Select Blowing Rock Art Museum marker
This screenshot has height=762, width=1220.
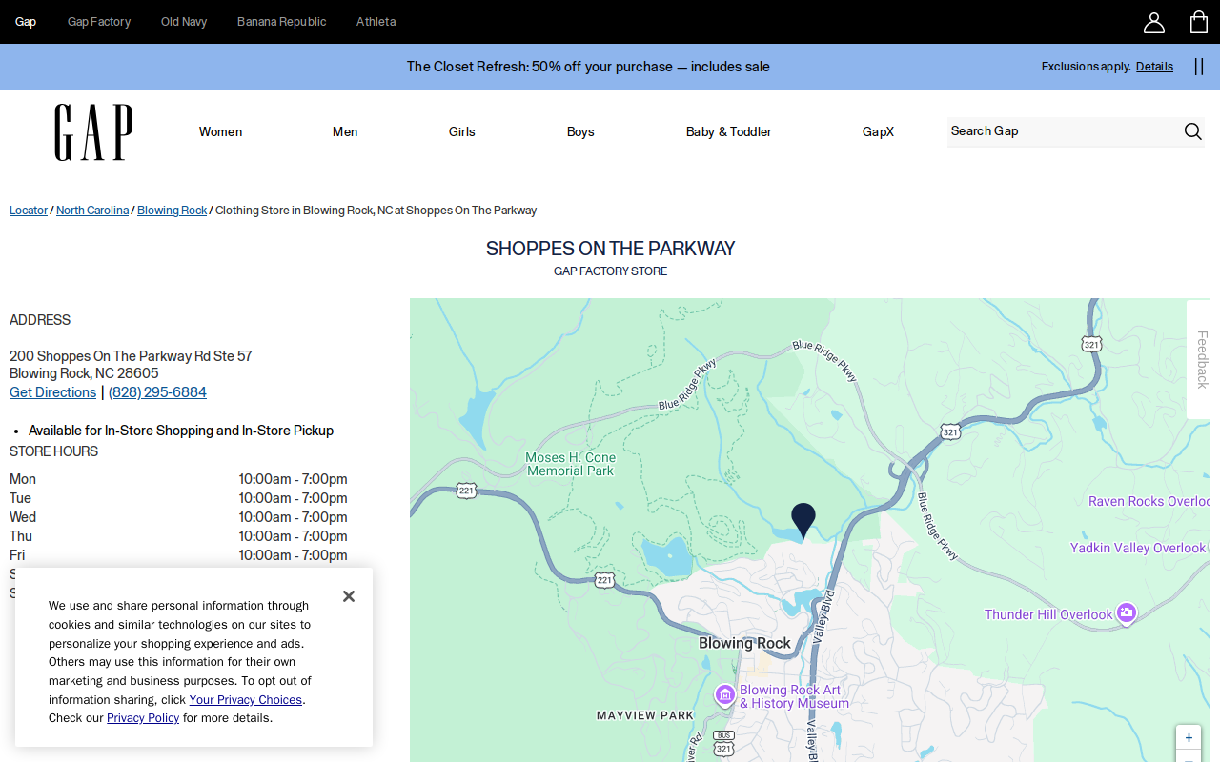pos(724,695)
